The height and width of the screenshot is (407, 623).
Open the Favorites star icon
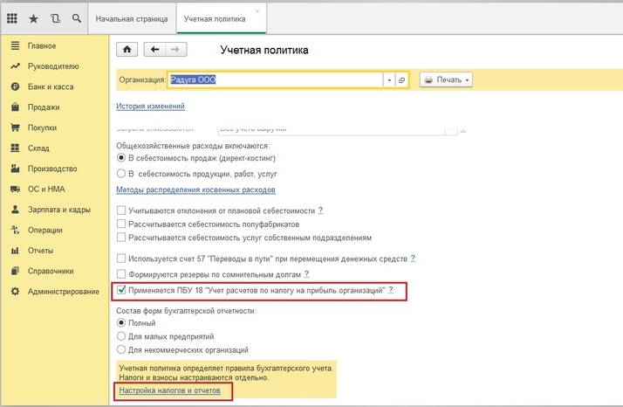coord(34,18)
